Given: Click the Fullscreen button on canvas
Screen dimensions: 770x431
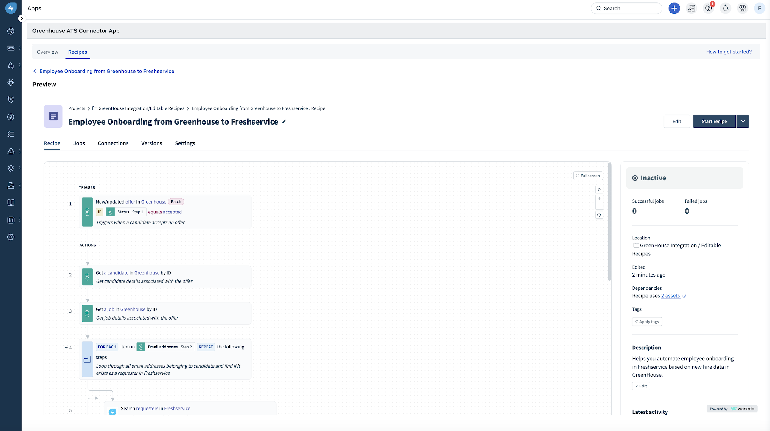Looking at the screenshot, I should pos(588,176).
